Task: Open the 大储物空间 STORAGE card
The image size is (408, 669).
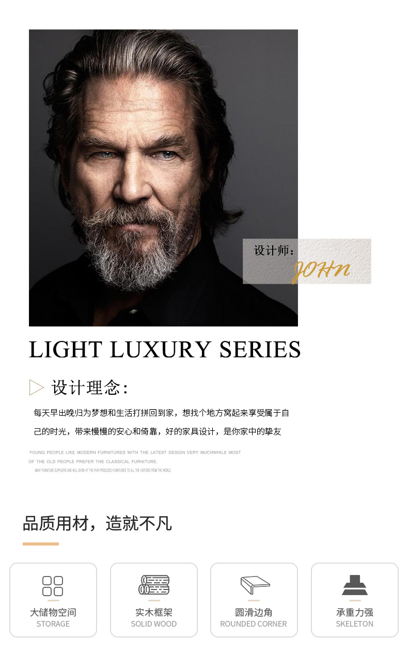Action: tap(53, 600)
